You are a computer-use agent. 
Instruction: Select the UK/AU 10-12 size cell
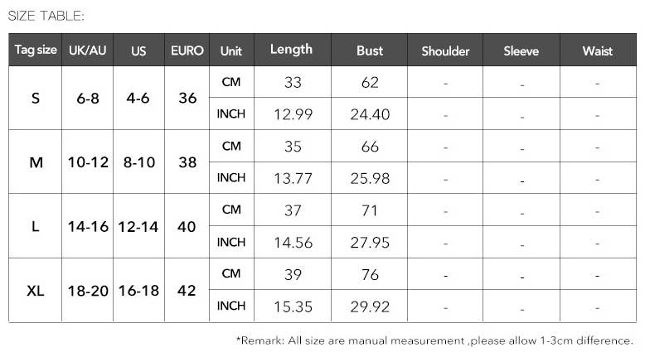(x=88, y=162)
